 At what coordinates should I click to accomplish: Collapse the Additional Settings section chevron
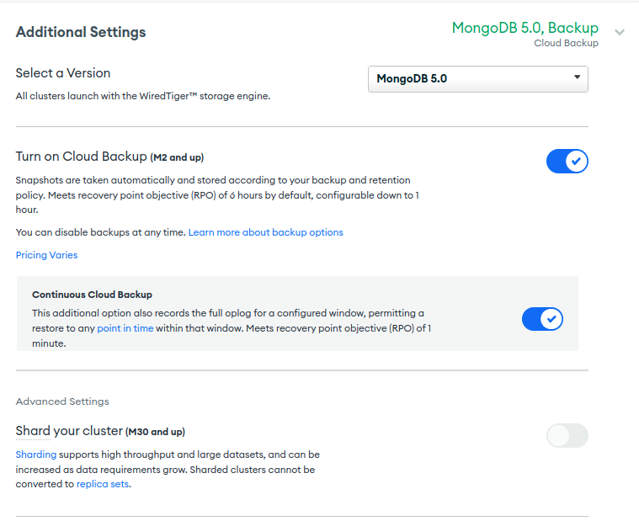[x=620, y=33]
